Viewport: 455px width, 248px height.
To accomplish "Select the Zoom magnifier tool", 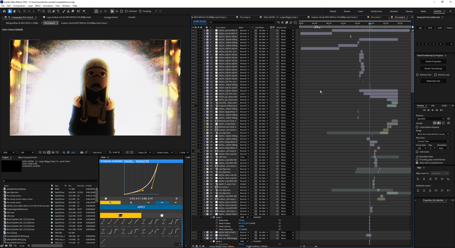I will pyautogui.click(x=19, y=11).
